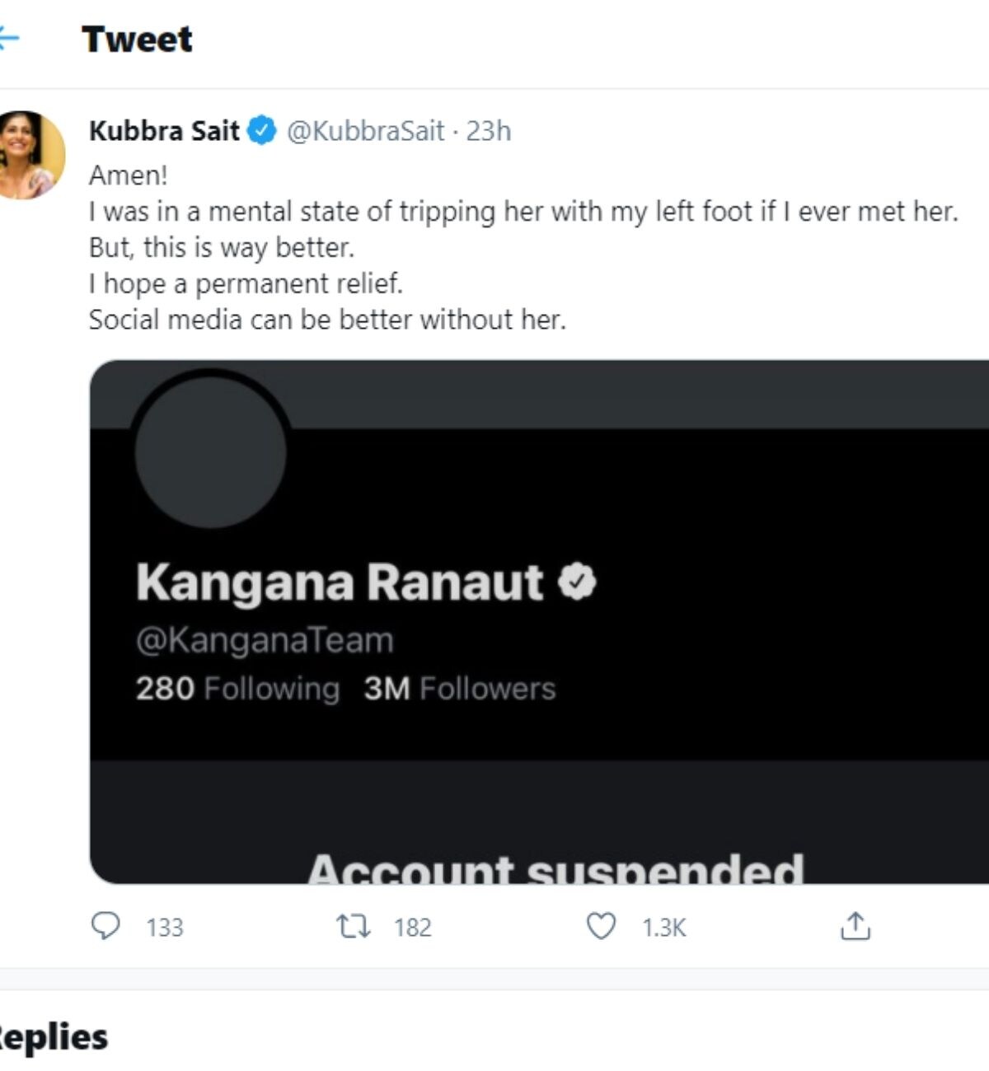This screenshot has width=989, height=1071.
Task: Click the 133 replies count
Action: [x=165, y=928]
